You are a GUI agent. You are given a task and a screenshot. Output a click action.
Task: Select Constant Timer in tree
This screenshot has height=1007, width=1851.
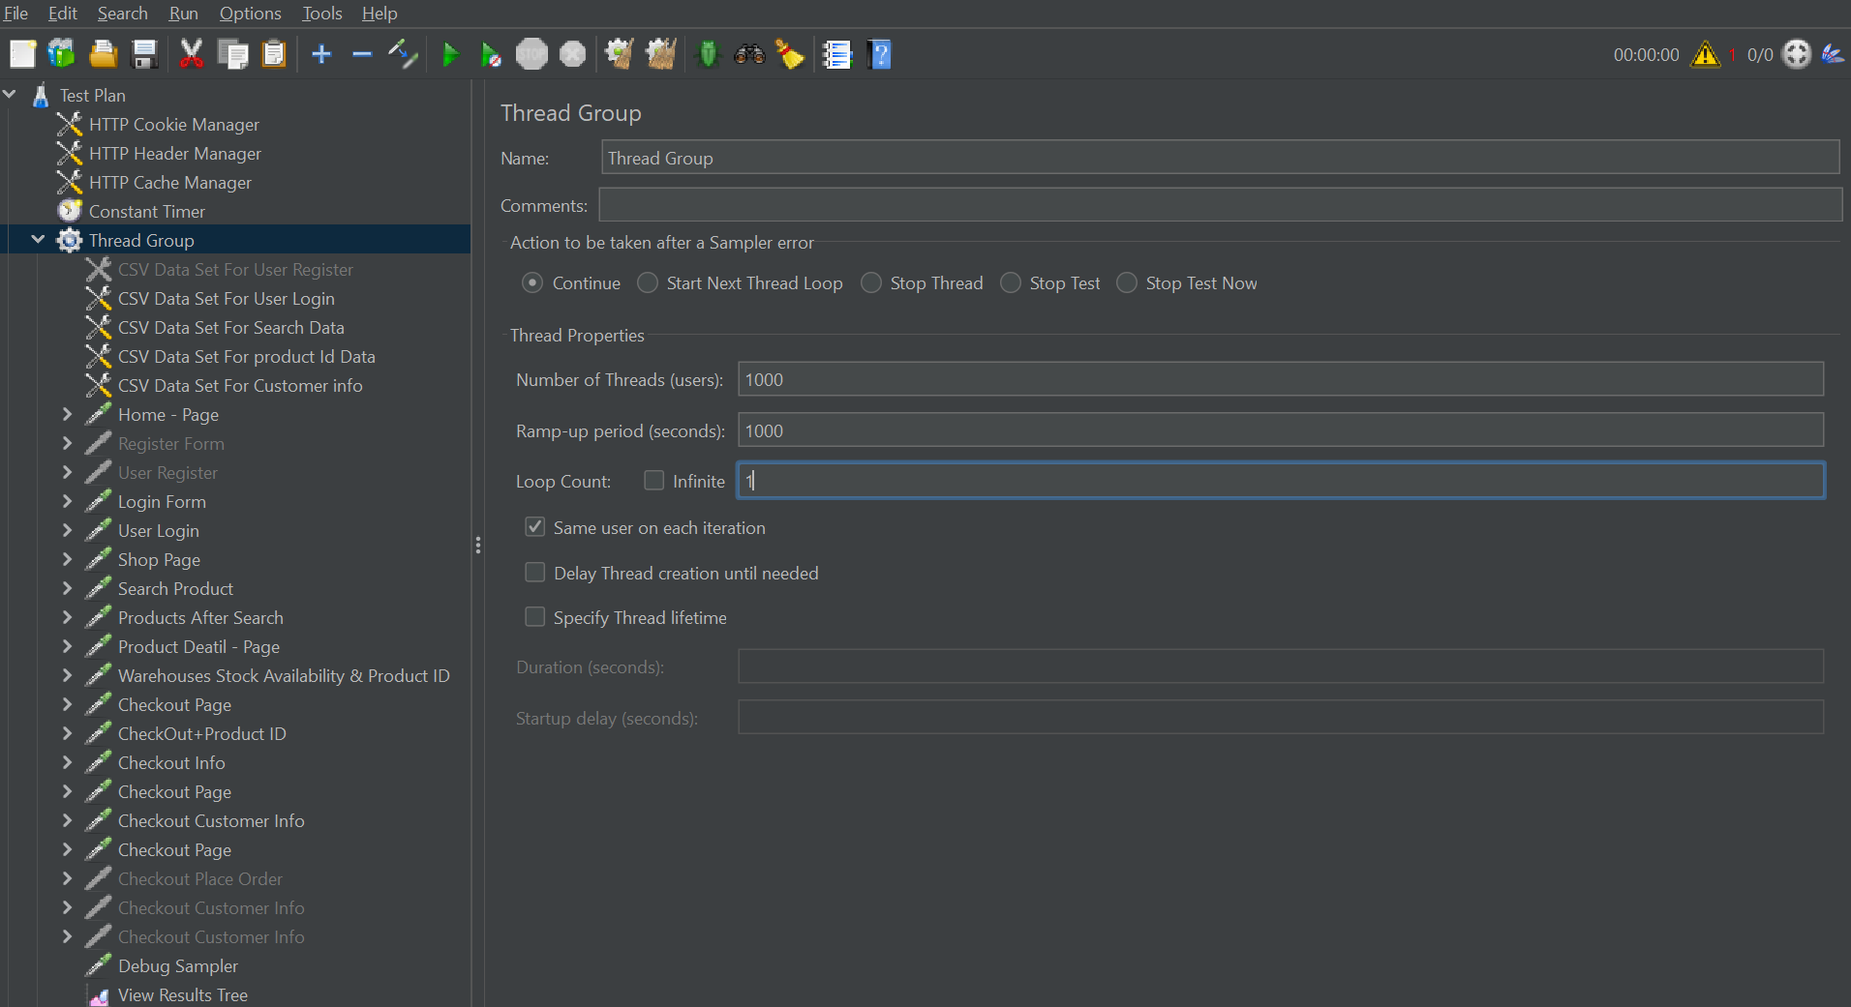[147, 211]
